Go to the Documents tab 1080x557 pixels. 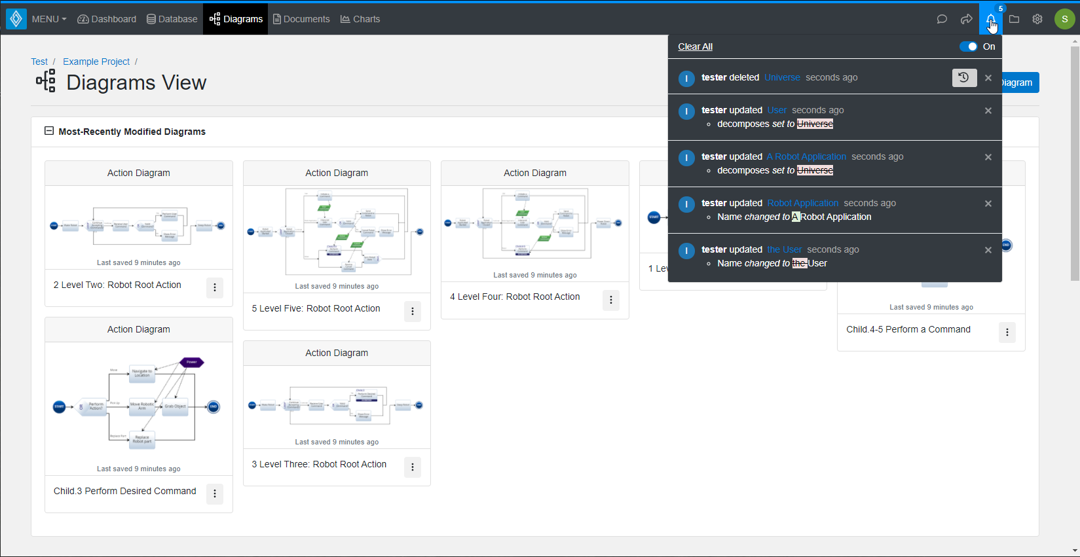click(301, 19)
